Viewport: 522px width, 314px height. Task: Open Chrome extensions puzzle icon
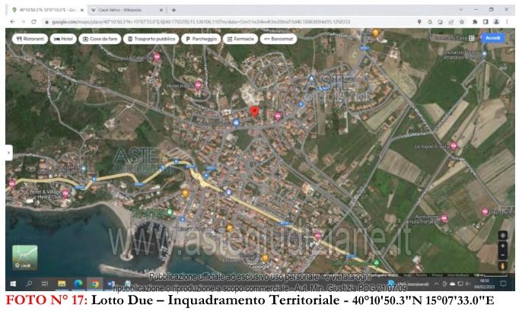pyautogui.click(x=475, y=22)
